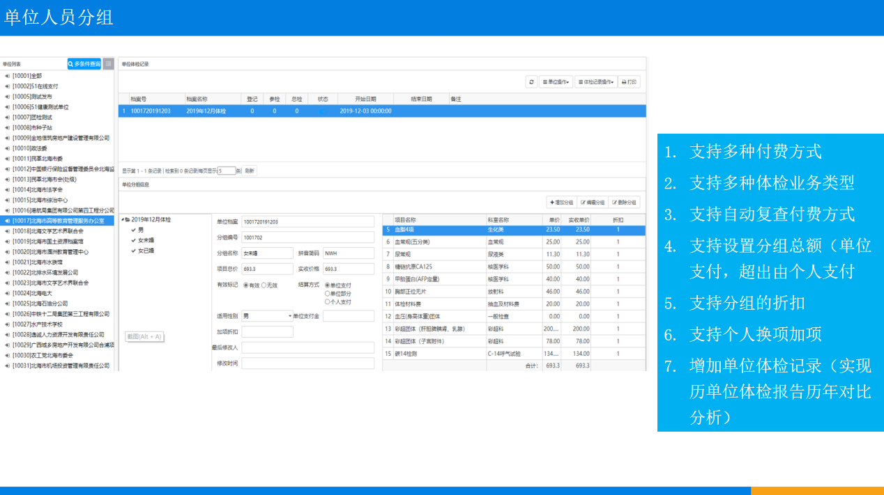Screen dimensions: 884x495
Task: Click the 编辑分组 edit group button
Action: tap(592, 203)
